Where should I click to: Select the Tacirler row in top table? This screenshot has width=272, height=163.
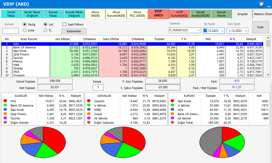point(132,58)
